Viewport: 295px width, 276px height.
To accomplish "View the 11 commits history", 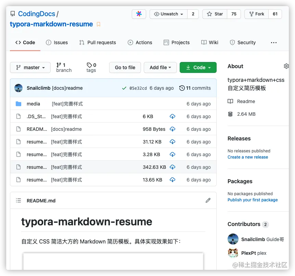I will pos(195,88).
